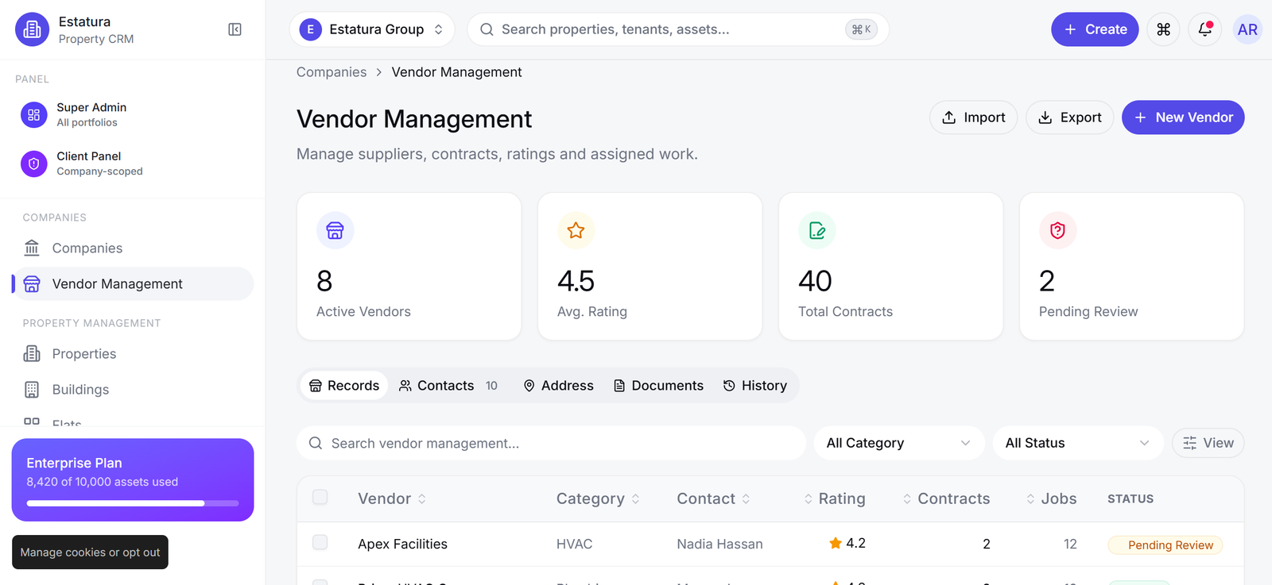Expand the All Category dropdown
This screenshot has width=1272, height=585.
tap(899, 443)
